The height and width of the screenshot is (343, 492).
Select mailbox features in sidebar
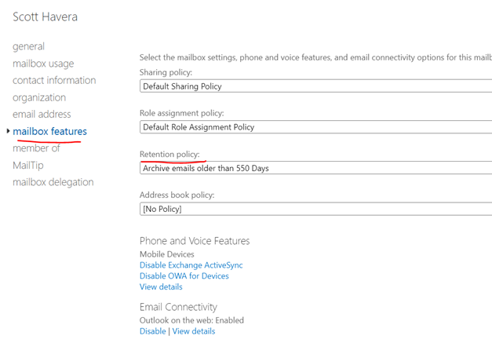[x=49, y=131]
